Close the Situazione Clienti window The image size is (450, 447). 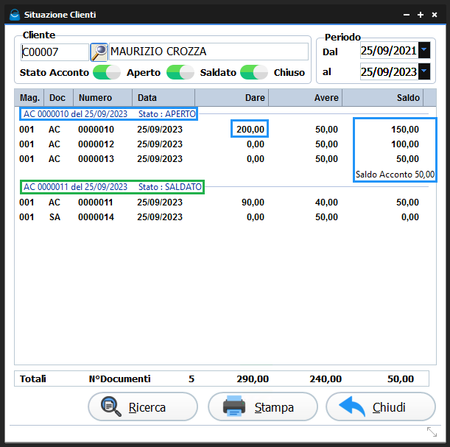pyautogui.click(x=435, y=15)
